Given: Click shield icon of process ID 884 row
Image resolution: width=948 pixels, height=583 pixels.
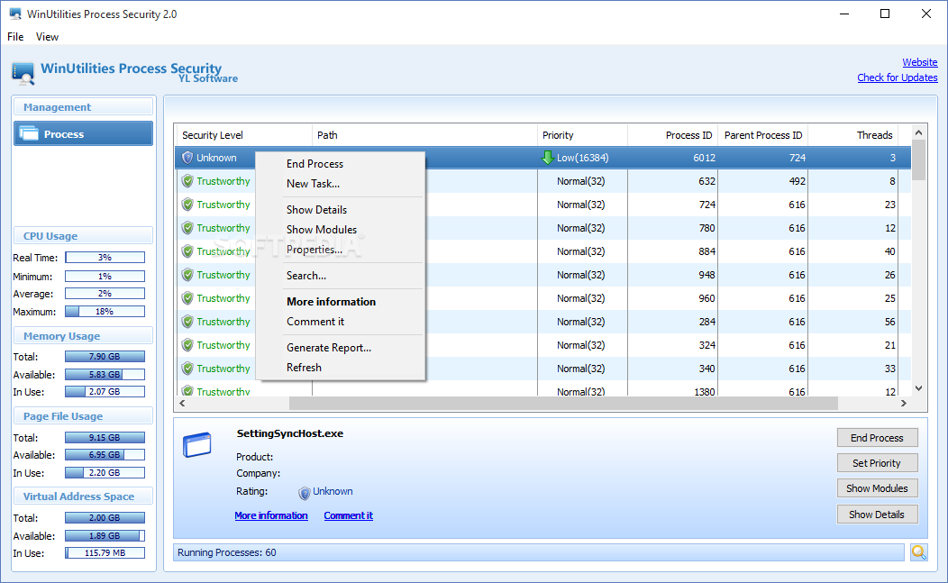Looking at the screenshot, I should [x=187, y=251].
